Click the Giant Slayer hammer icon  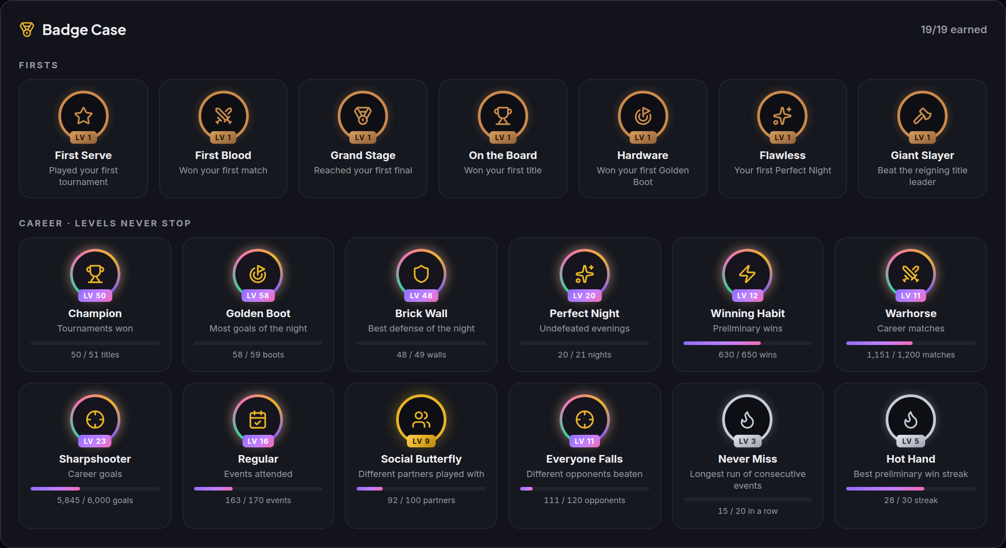point(922,116)
